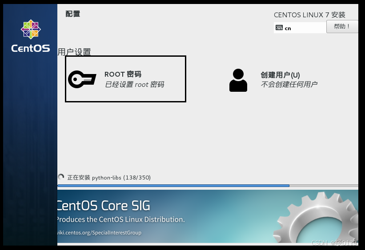The image size is (365, 250).
Task: Click the 'CentOS Core SIG' banner heading
Action: coord(104,206)
